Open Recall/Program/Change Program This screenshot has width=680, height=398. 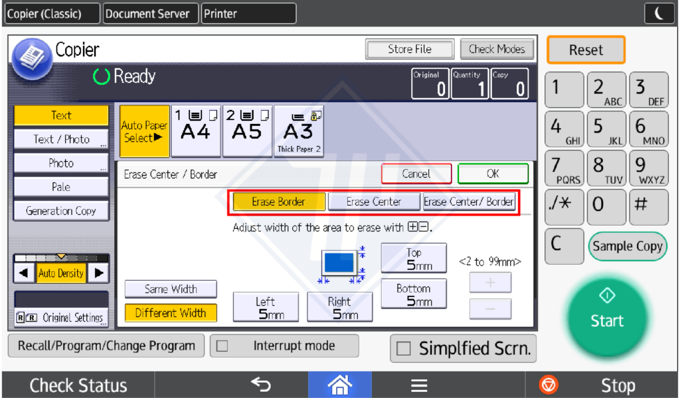point(106,346)
